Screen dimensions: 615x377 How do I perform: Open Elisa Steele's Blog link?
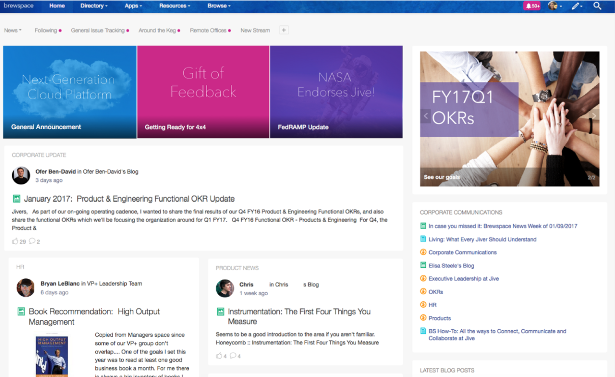pyautogui.click(x=451, y=266)
